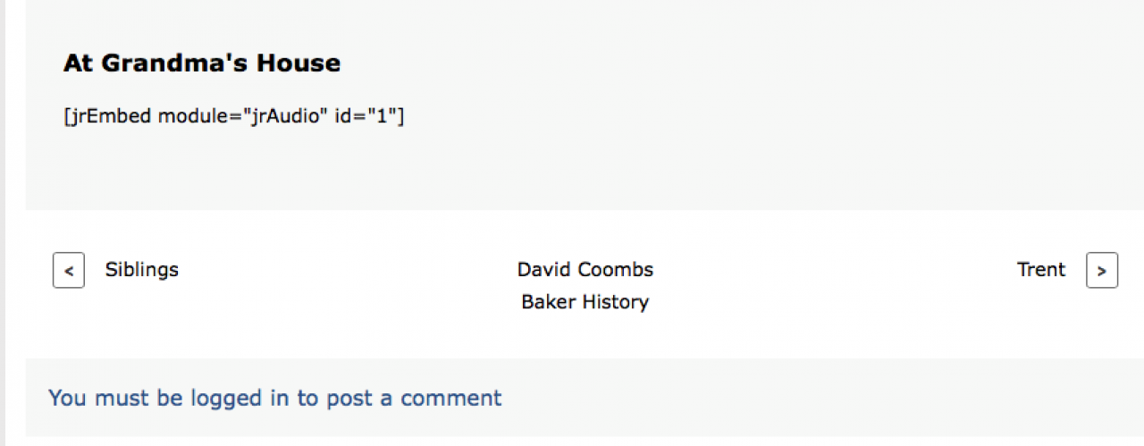Open the Trent next entry link

point(1040,270)
